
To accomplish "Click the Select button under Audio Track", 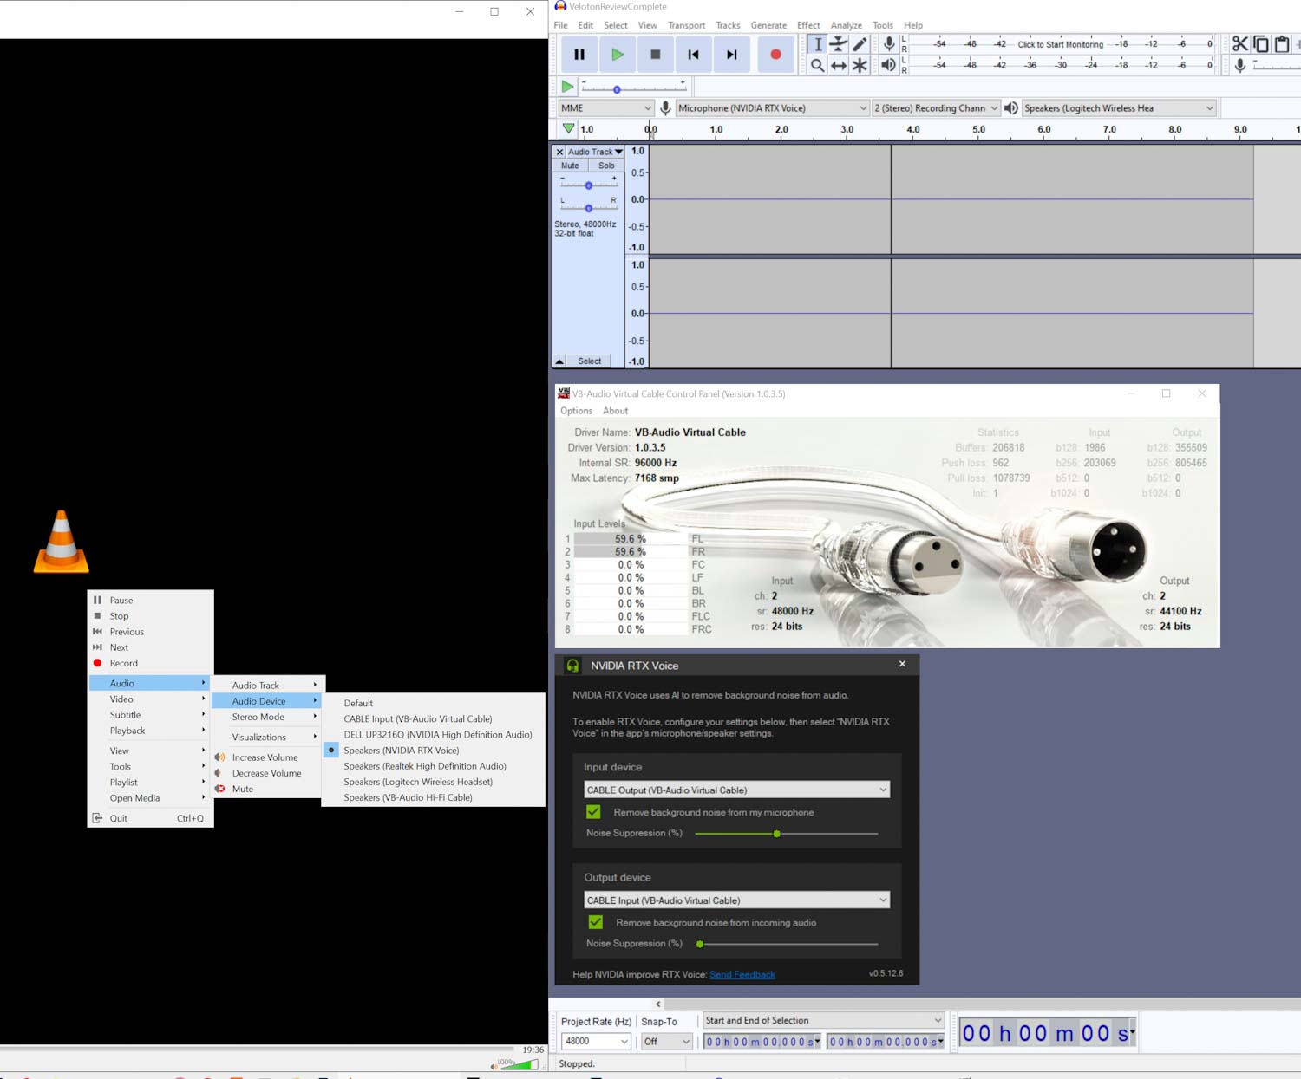I will (589, 361).
